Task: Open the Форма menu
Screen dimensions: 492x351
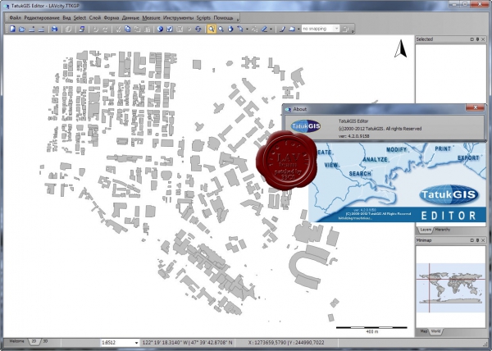Action: 112,18
